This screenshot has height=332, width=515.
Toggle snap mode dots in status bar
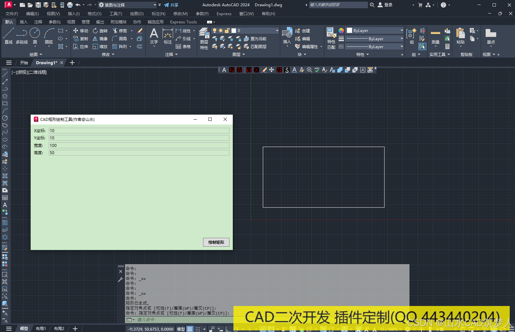[x=198, y=329]
